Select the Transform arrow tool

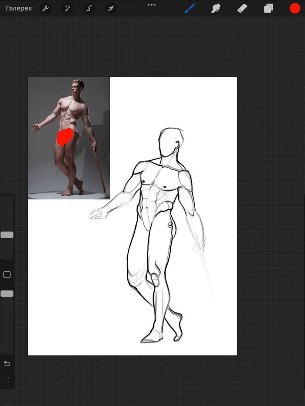pyautogui.click(x=111, y=8)
